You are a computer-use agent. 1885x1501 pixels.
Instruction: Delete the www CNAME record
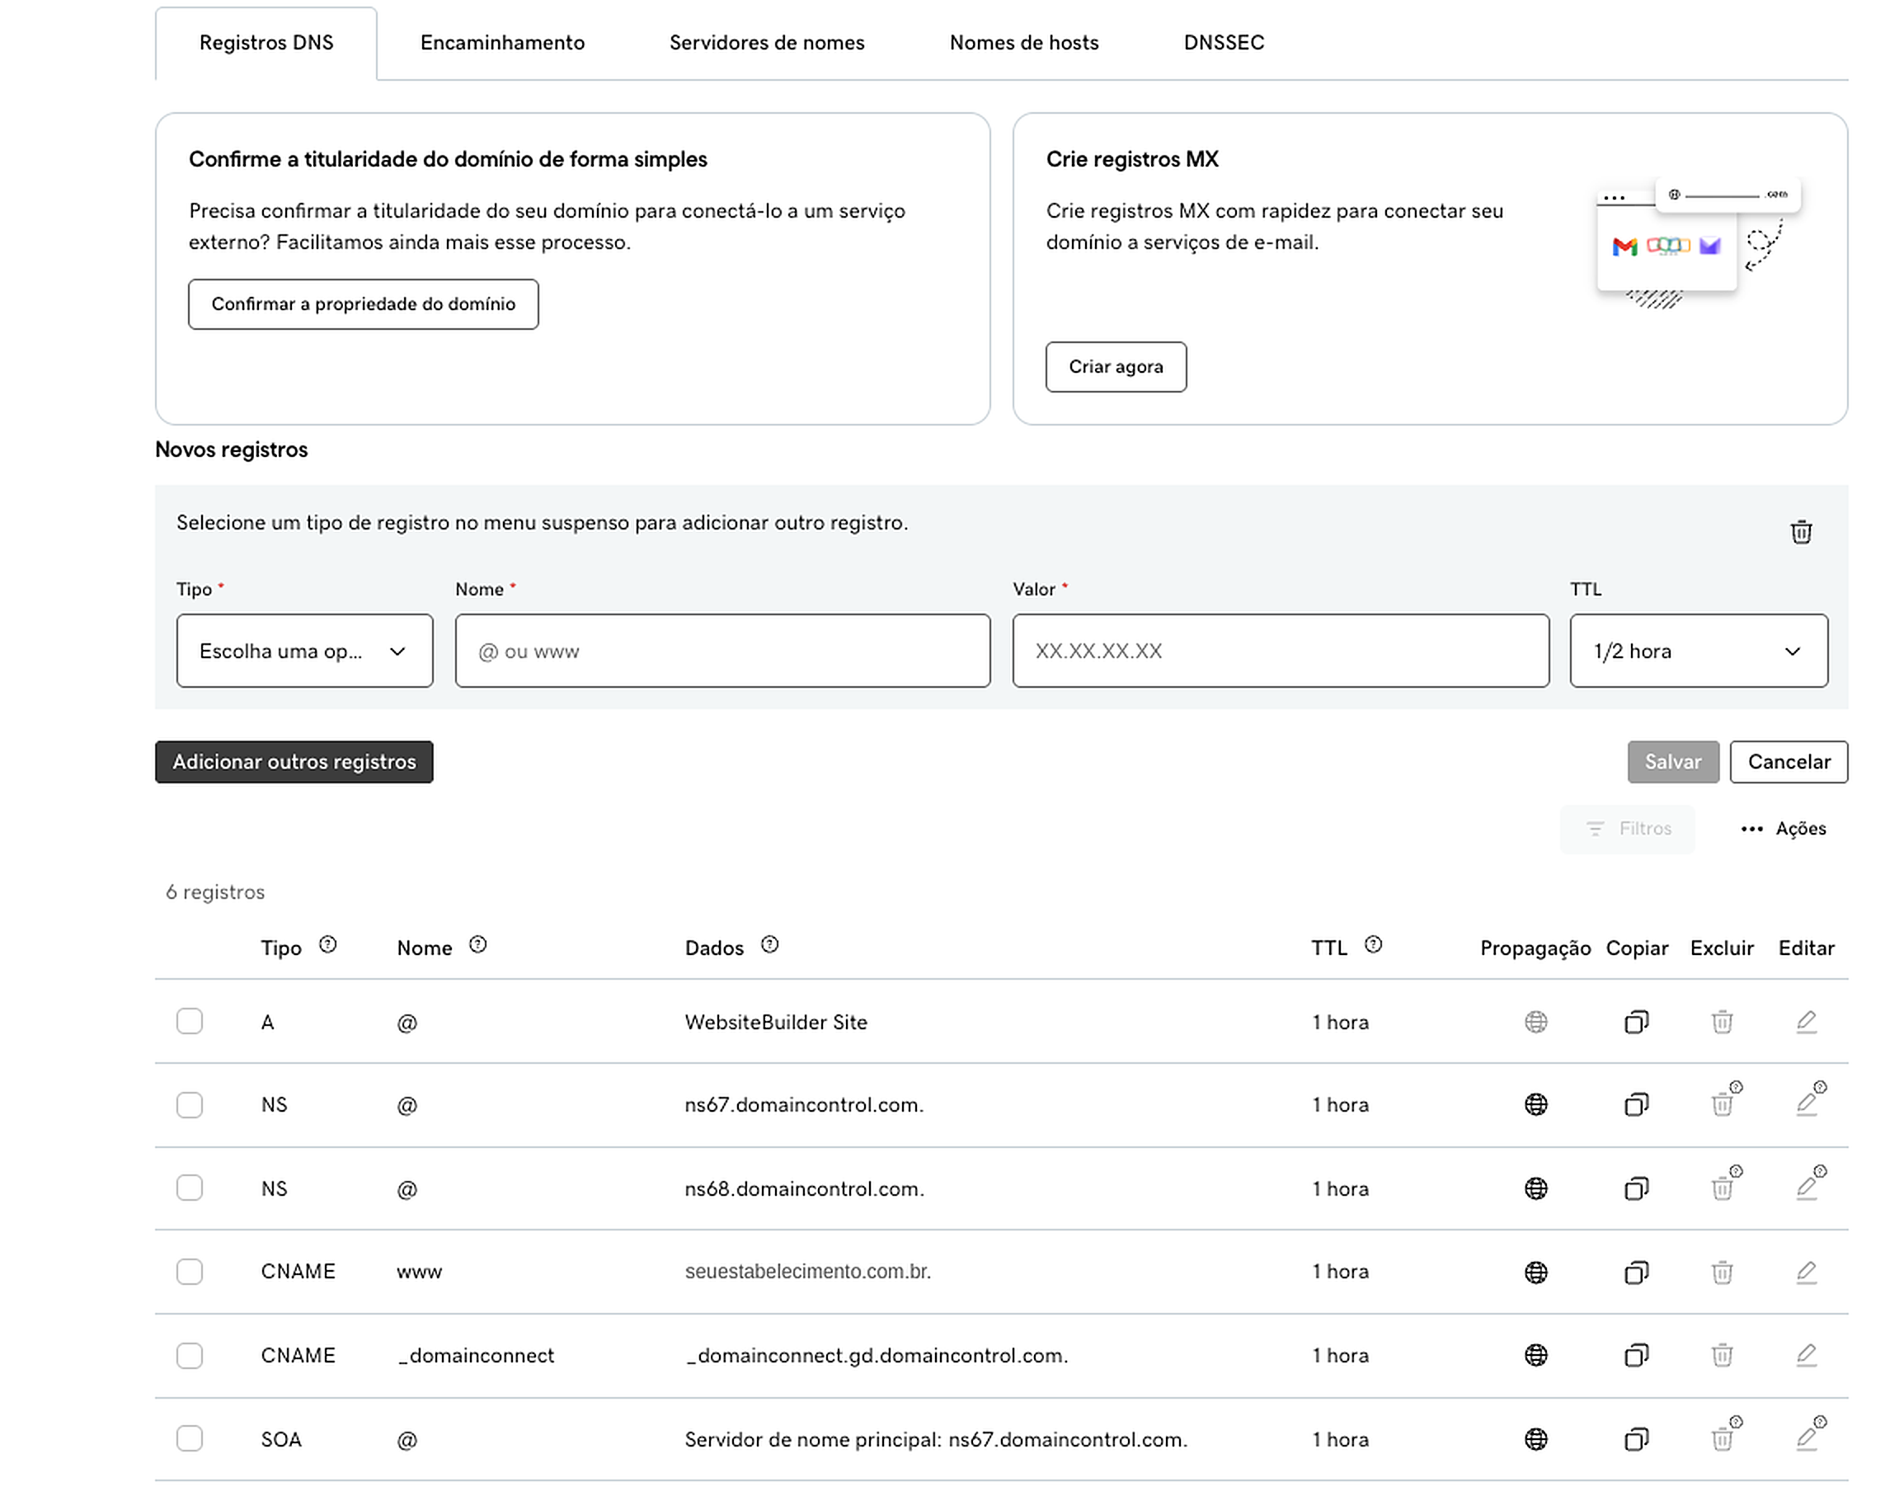pyautogui.click(x=1722, y=1272)
